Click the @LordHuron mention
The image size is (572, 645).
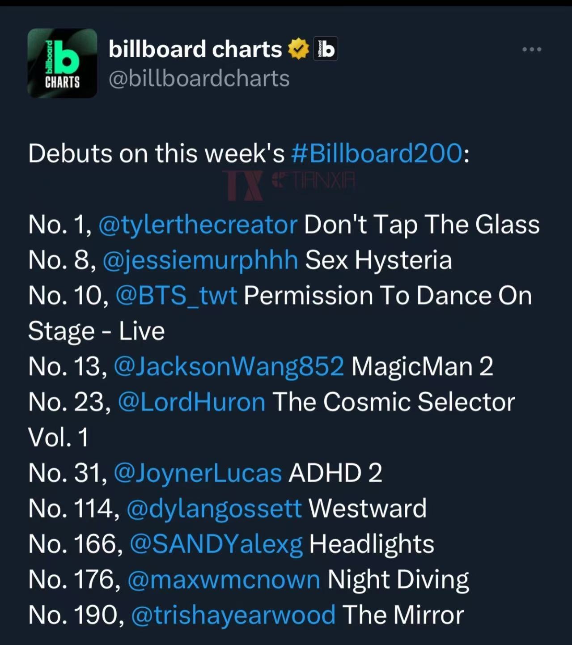pos(191,401)
